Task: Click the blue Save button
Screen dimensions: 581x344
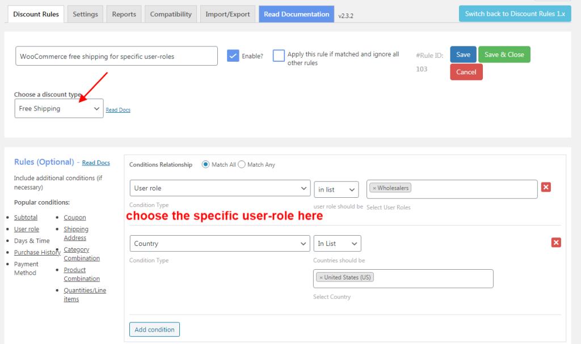Action: pyautogui.click(x=463, y=54)
